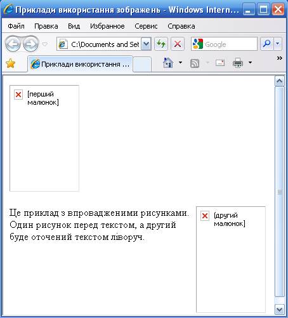Open the Избранное menu
Image resolution: width=288 pixels, height=318 pixels.
coord(107,26)
